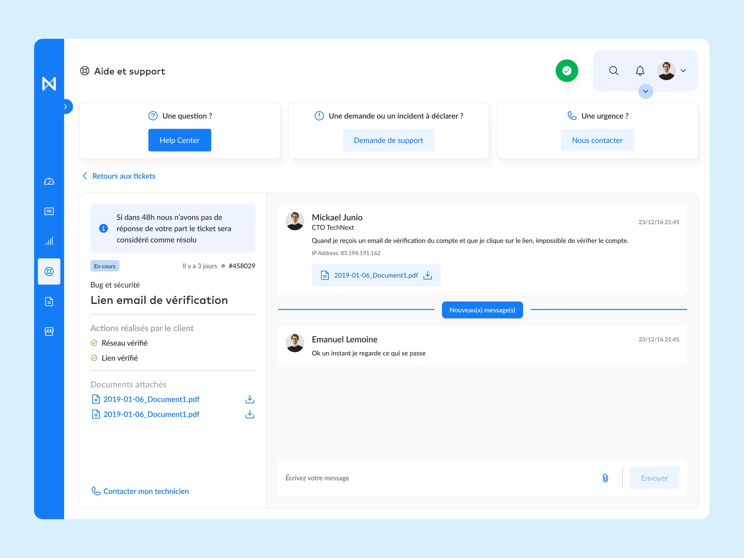
Task: Click the Lien email de vérification title
Action: click(x=159, y=300)
